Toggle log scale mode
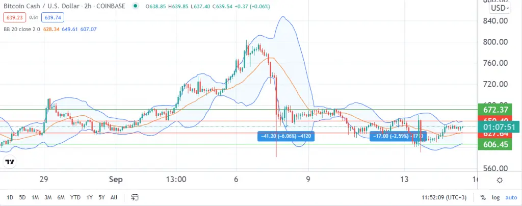The image size is (522, 206). [495, 197]
